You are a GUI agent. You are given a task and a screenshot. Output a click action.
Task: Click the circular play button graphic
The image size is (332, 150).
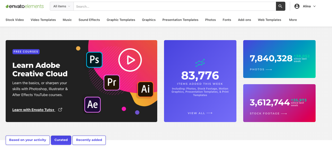click(130, 60)
